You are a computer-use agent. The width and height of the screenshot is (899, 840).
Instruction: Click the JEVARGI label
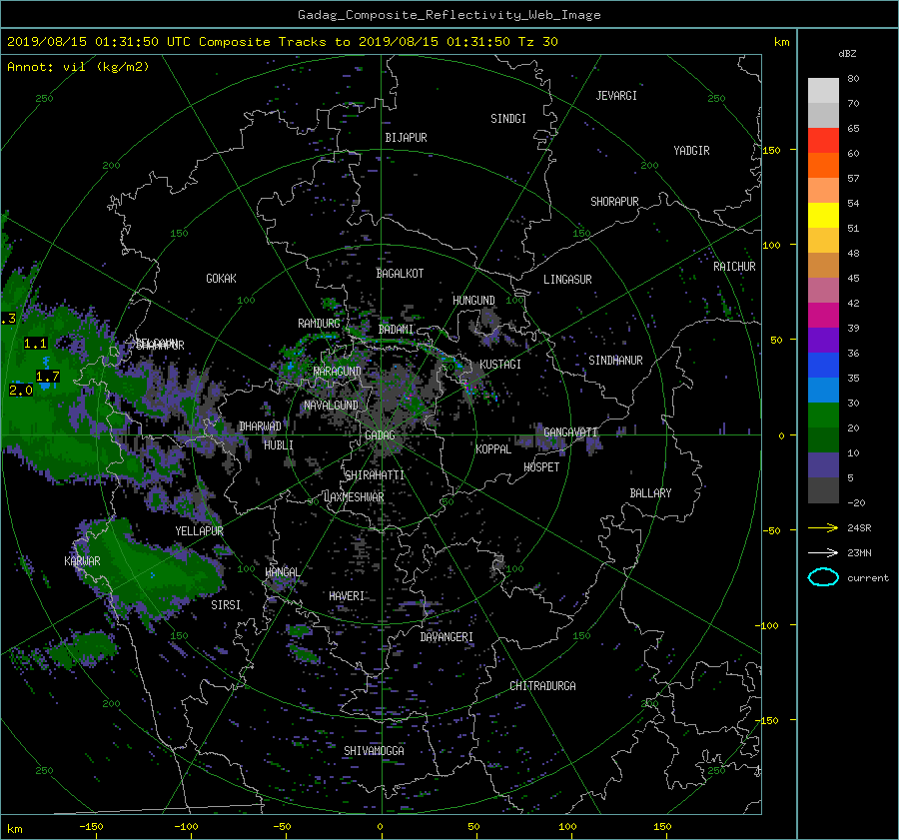616,96
